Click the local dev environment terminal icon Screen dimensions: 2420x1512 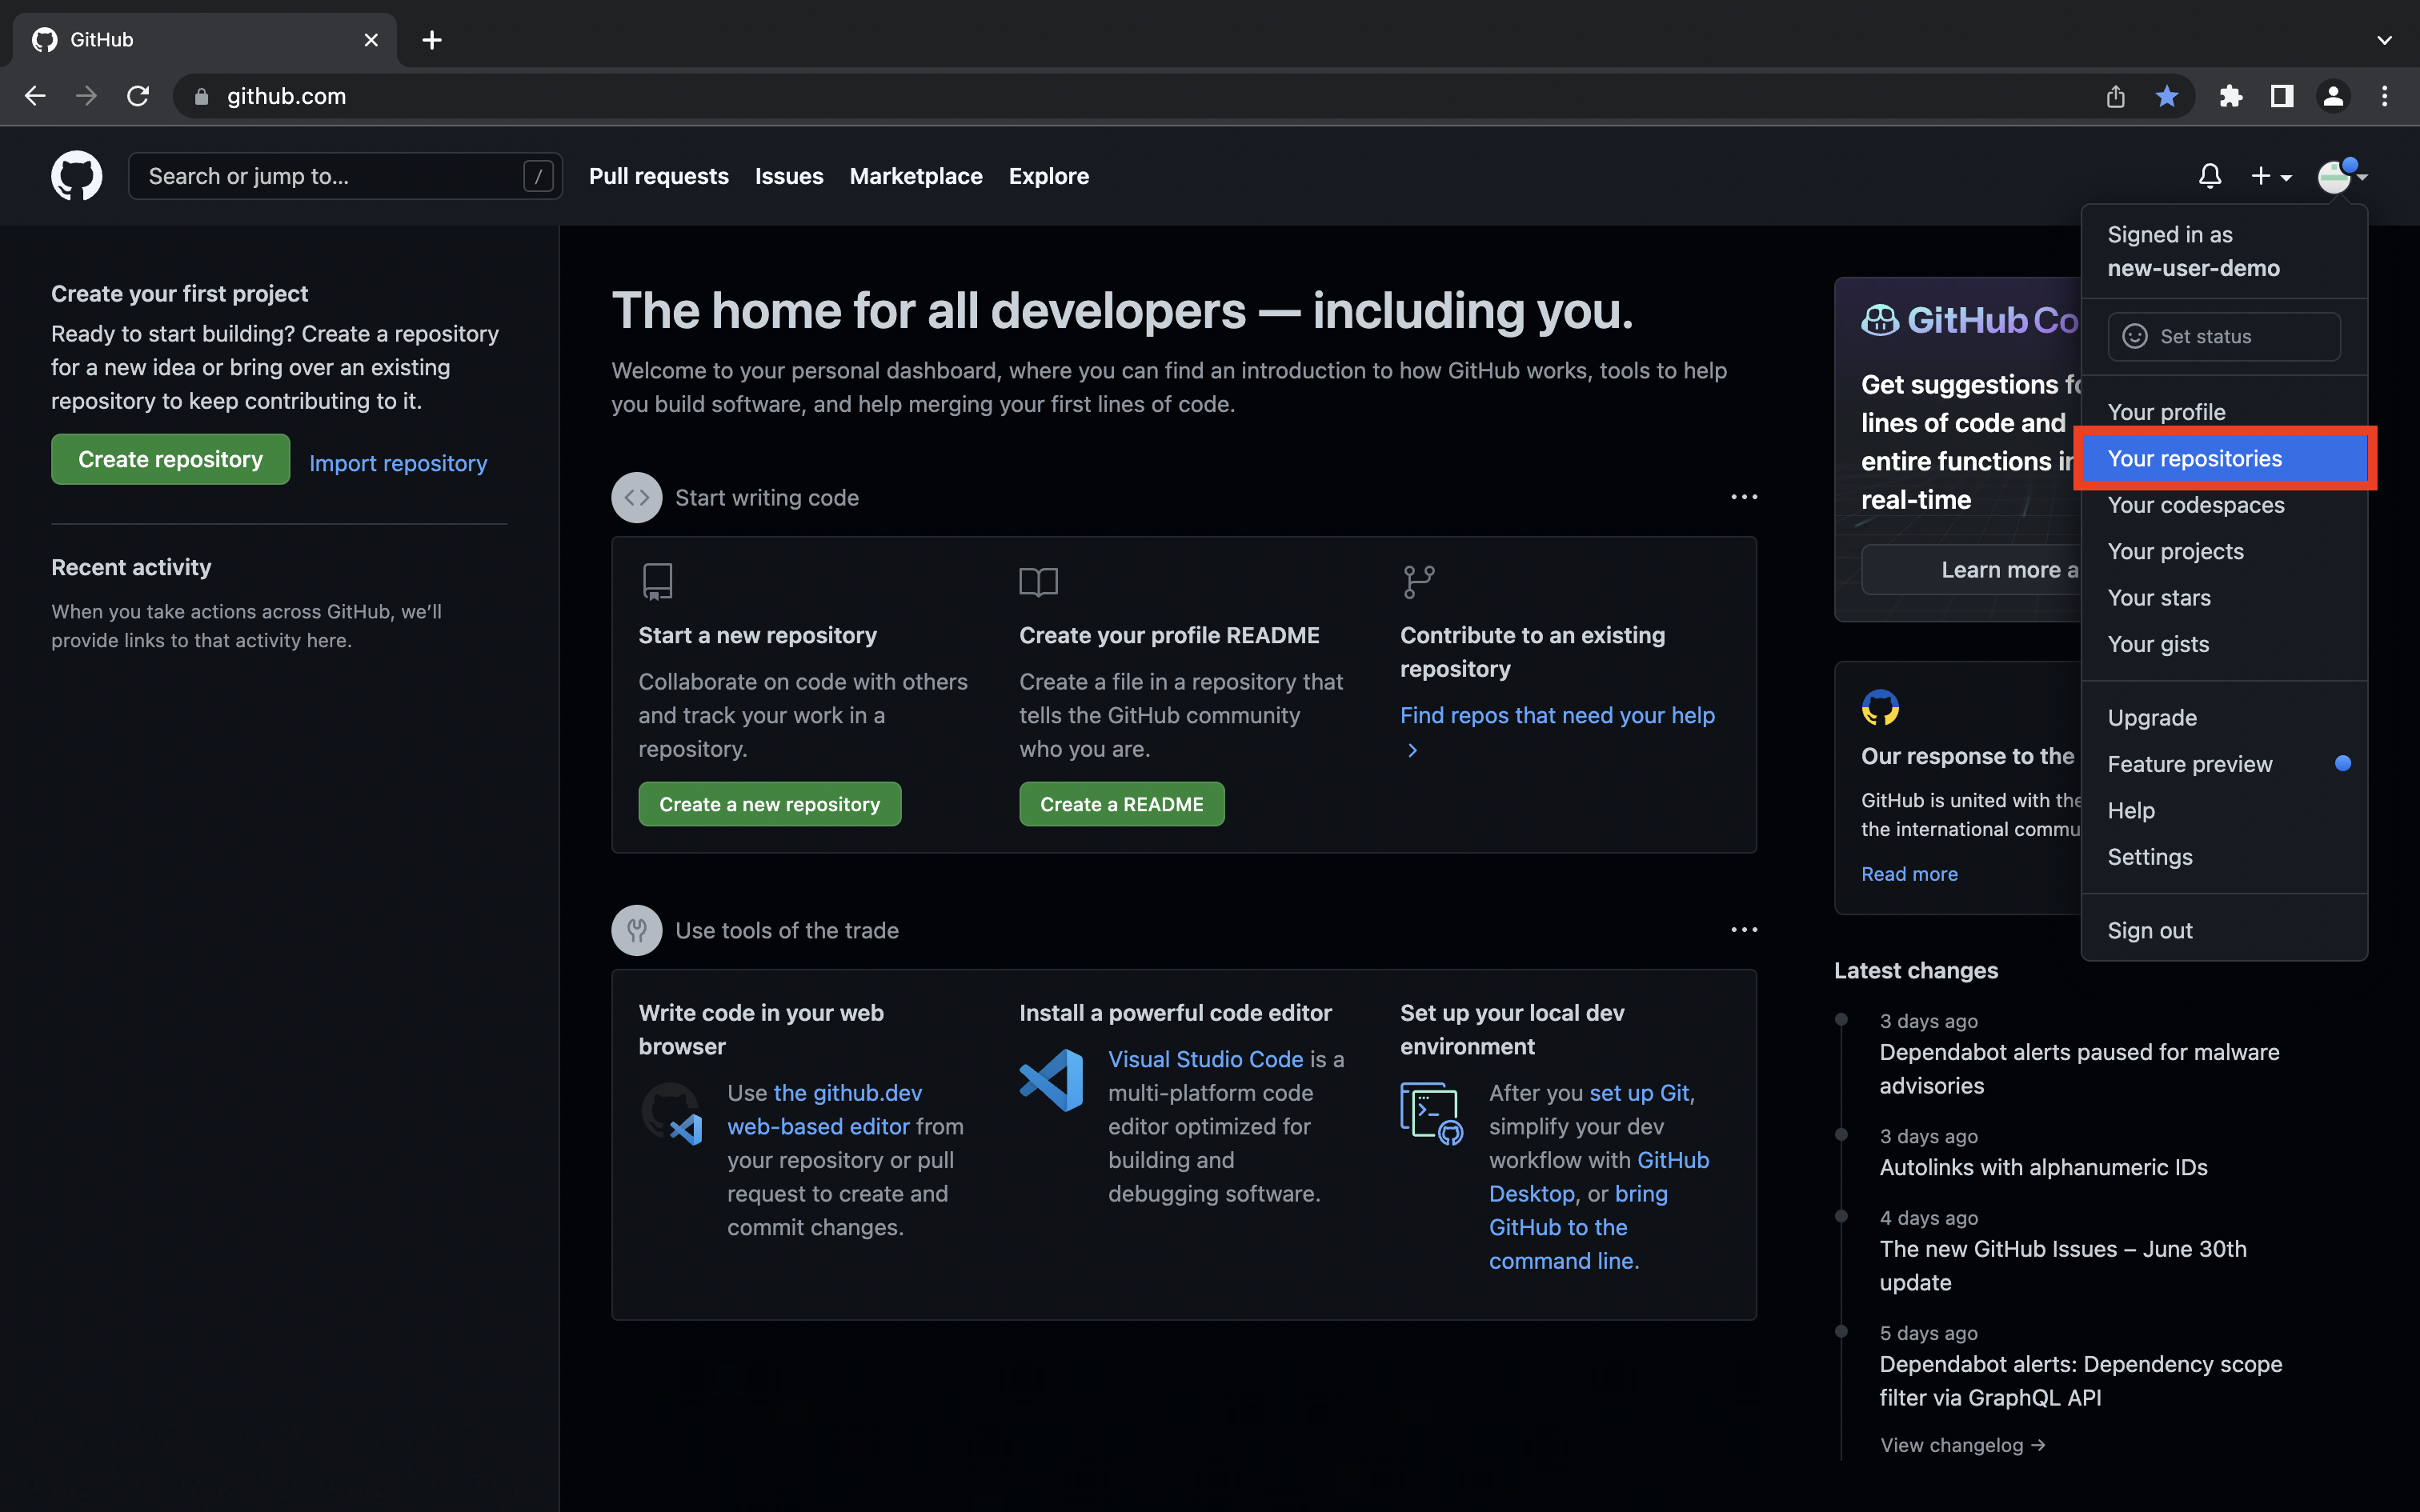click(x=1432, y=1113)
